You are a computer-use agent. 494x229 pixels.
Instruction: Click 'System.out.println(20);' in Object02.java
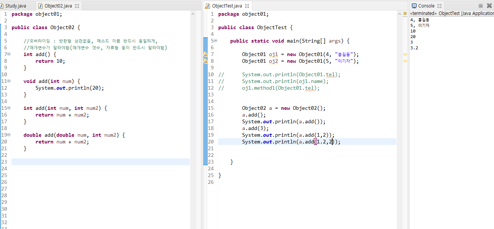click(x=70, y=88)
